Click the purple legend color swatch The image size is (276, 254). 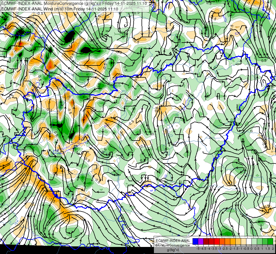tap(201, 241)
